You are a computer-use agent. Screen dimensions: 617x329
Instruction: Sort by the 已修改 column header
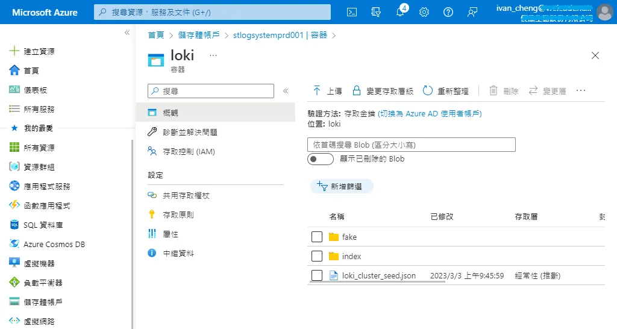click(442, 216)
